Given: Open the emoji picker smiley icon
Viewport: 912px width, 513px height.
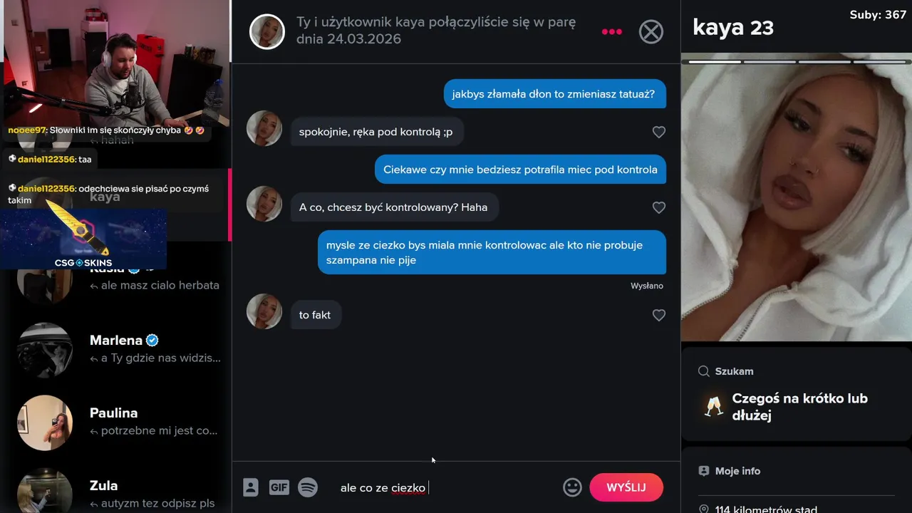Looking at the screenshot, I should click(x=572, y=487).
